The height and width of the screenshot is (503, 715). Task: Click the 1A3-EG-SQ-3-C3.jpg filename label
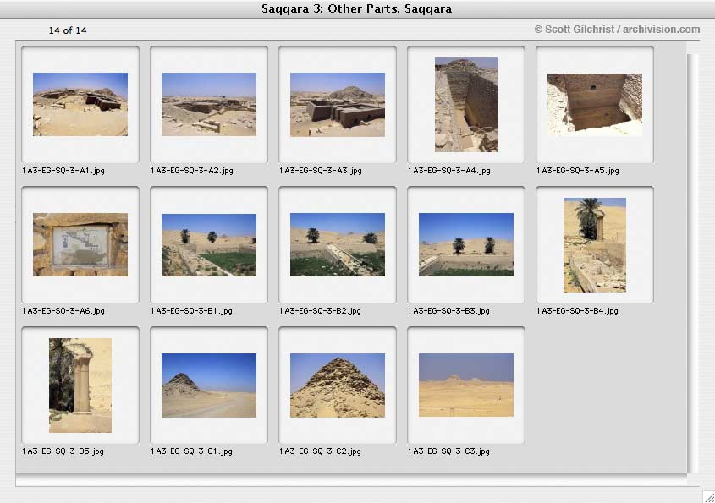pos(448,451)
